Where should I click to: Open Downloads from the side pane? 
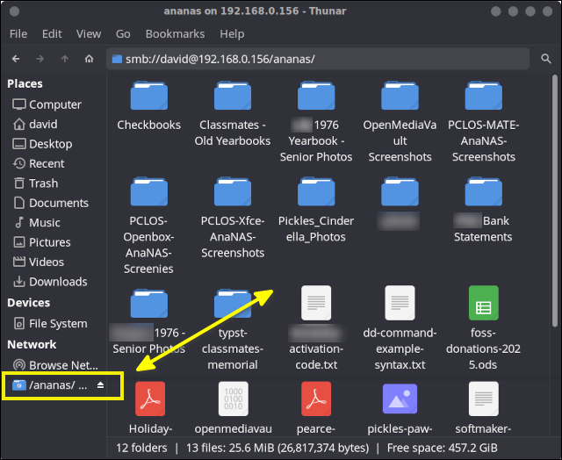pyautogui.click(x=58, y=282)
